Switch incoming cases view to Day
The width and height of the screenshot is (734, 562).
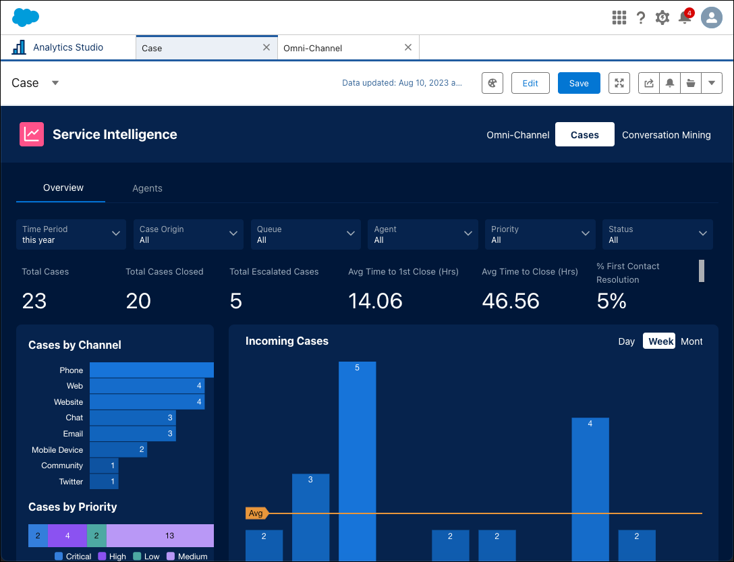point(626,341)
